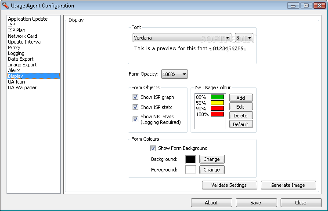Select ISP in the settings list
The height and width of the screenshot is (211, 328).
(x=12, y=25)
